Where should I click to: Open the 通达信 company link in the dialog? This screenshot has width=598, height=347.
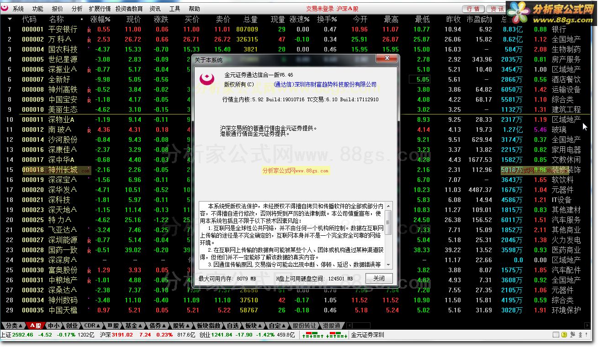[x=325, y=85]
